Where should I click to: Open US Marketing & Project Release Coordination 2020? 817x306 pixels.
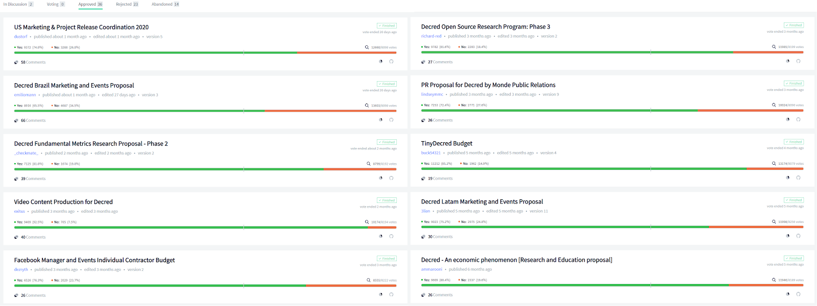81,27
